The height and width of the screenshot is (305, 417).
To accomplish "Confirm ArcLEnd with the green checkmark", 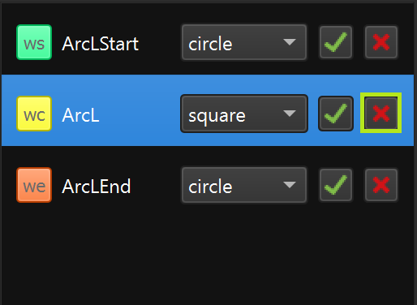I will click(336, 185).
